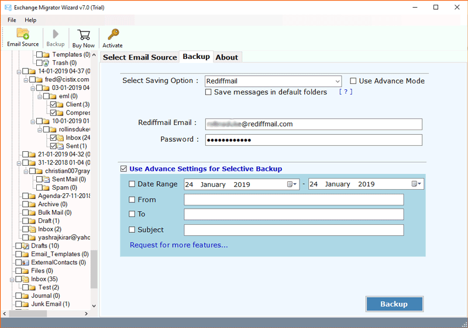This screenshot has height=328, width=468.
Task: Select the Test (2) tree item
Action: tap(49, 287)
